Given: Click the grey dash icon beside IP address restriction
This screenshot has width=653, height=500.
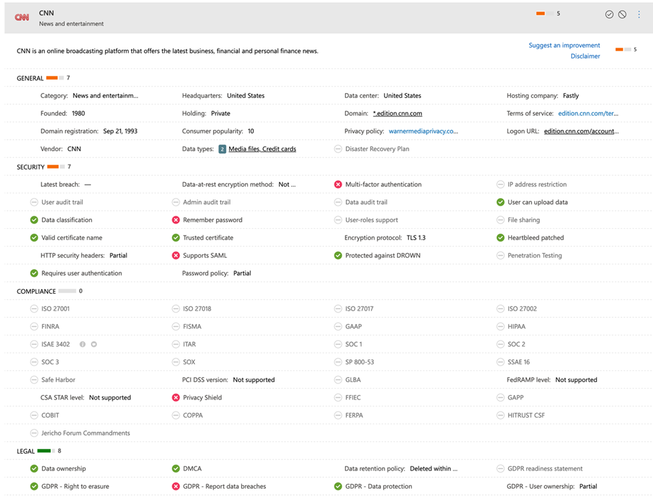Looking at the screenshot, I should pyautogui.click(x=500, y=185).
